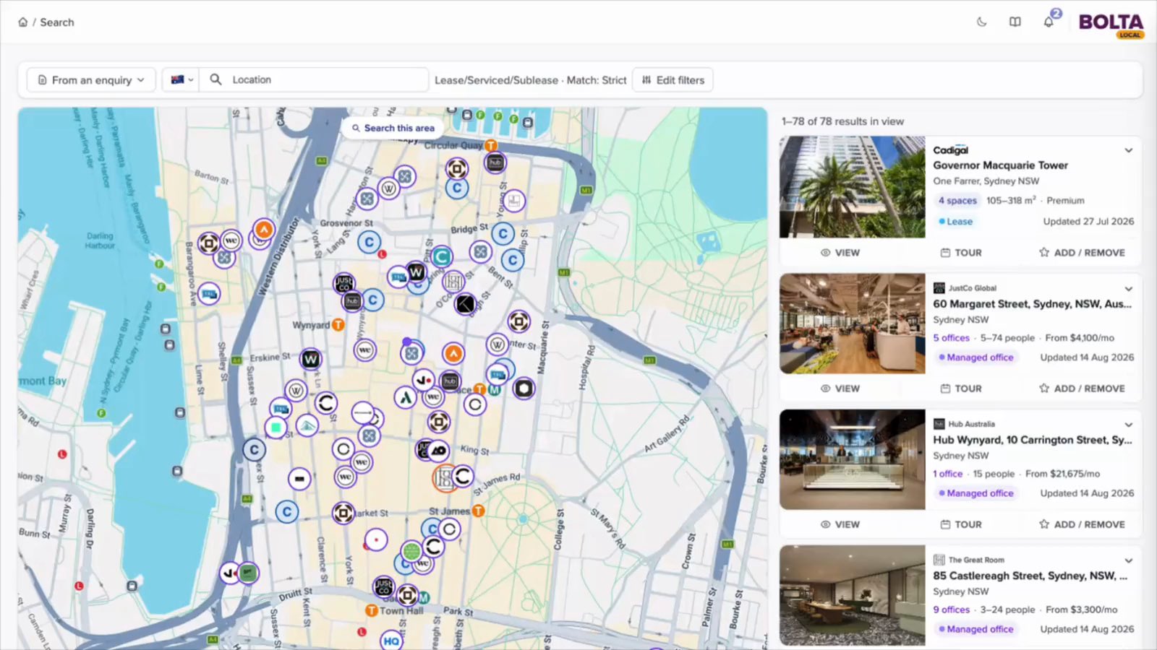
Task: Open 60 Margaret Street photo thumbnail
Action: coord(853,324)
